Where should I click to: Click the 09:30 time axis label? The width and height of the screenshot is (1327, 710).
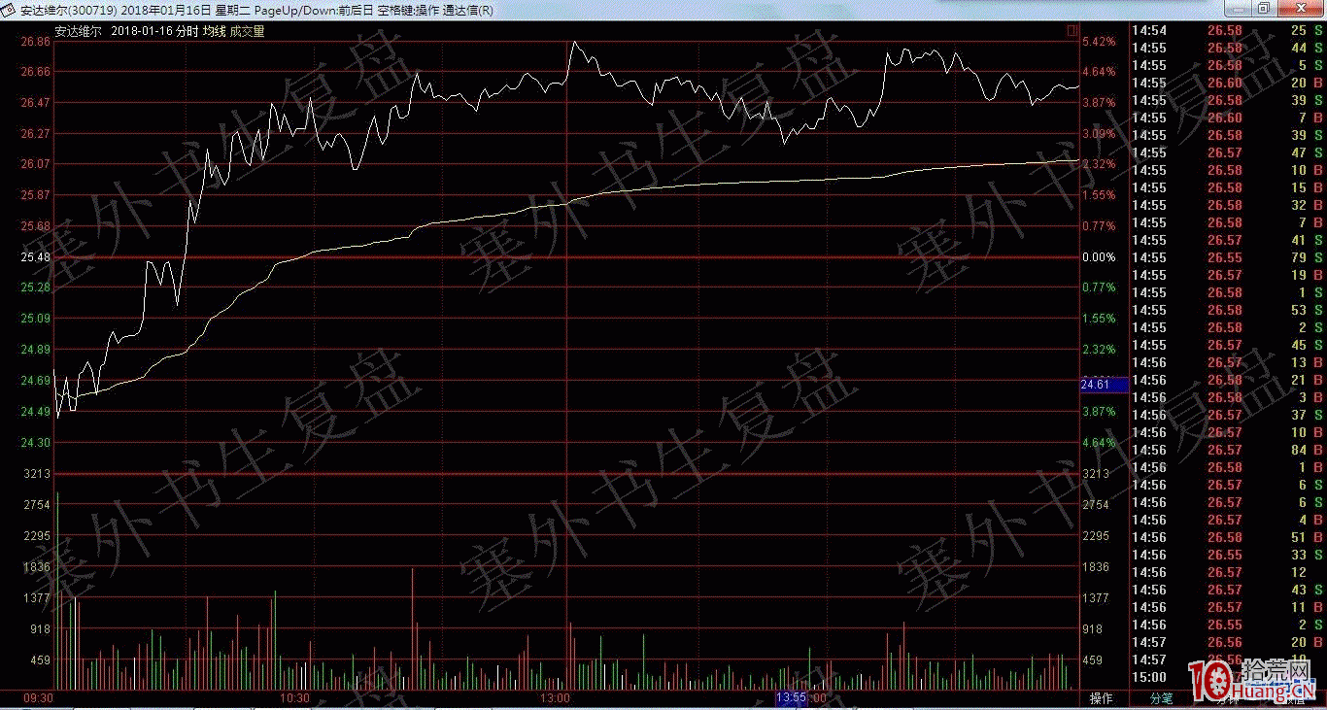[38, 697]
